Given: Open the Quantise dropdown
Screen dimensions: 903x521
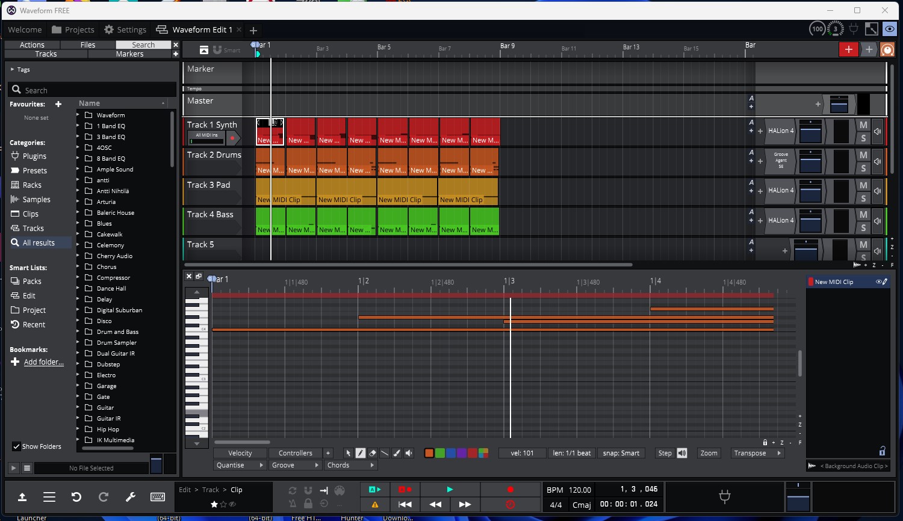Looking at the screenshot, I should click(239, 465).
